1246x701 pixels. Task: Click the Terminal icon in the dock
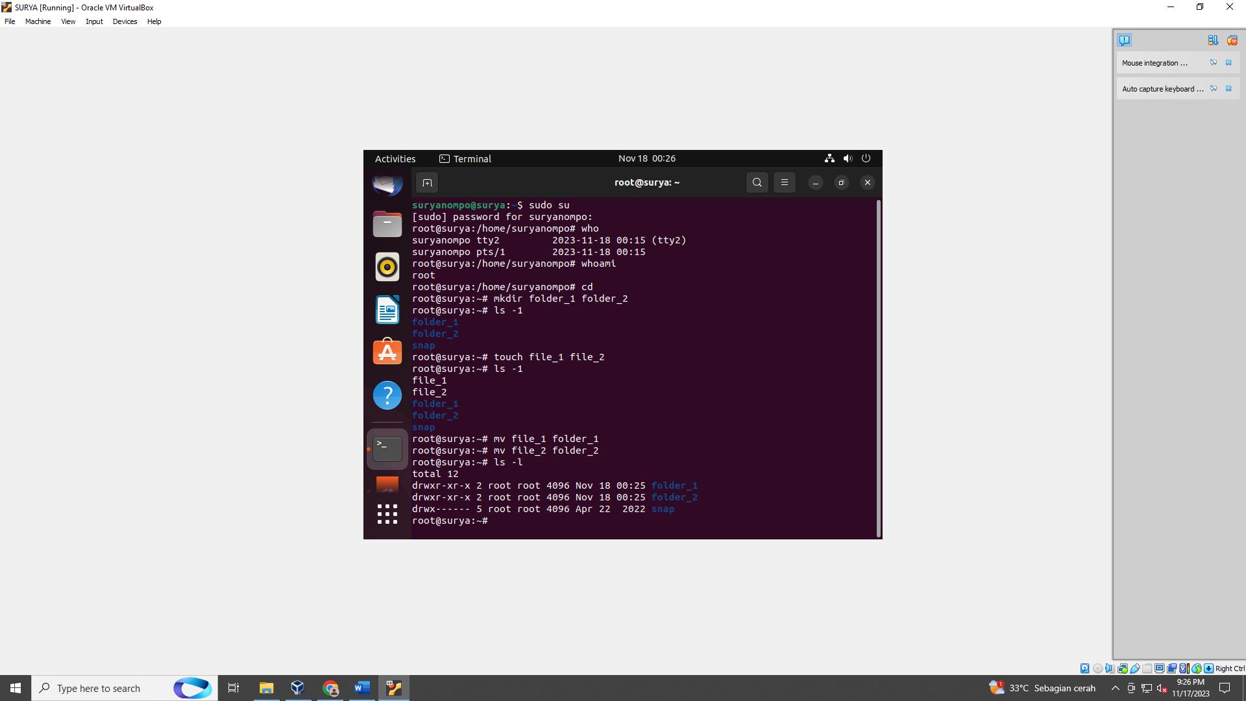(387, 449)
